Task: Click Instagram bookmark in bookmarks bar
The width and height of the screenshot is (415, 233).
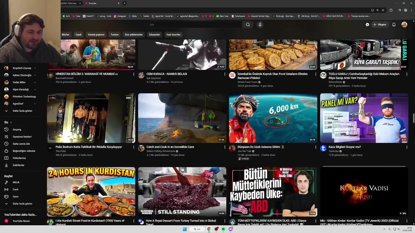Action: 120,16
